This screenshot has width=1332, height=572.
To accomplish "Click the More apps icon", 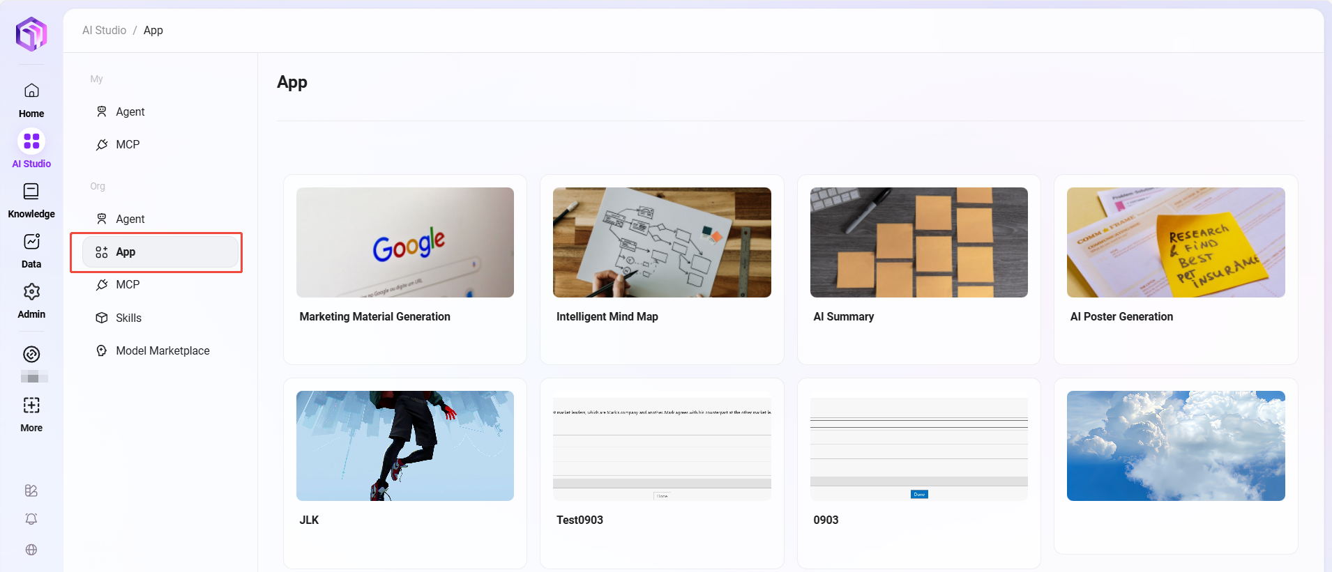I will [31, 405].
